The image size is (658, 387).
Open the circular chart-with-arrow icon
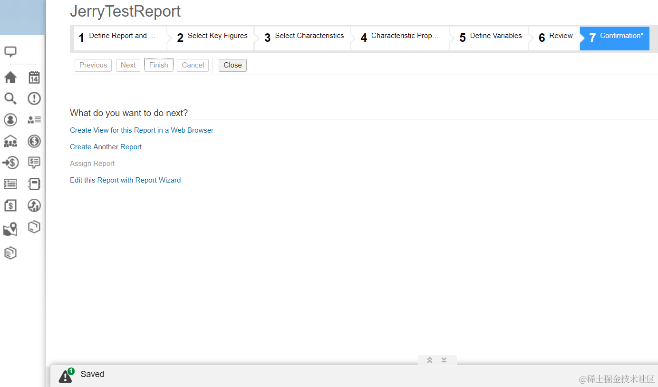[34, 205]
